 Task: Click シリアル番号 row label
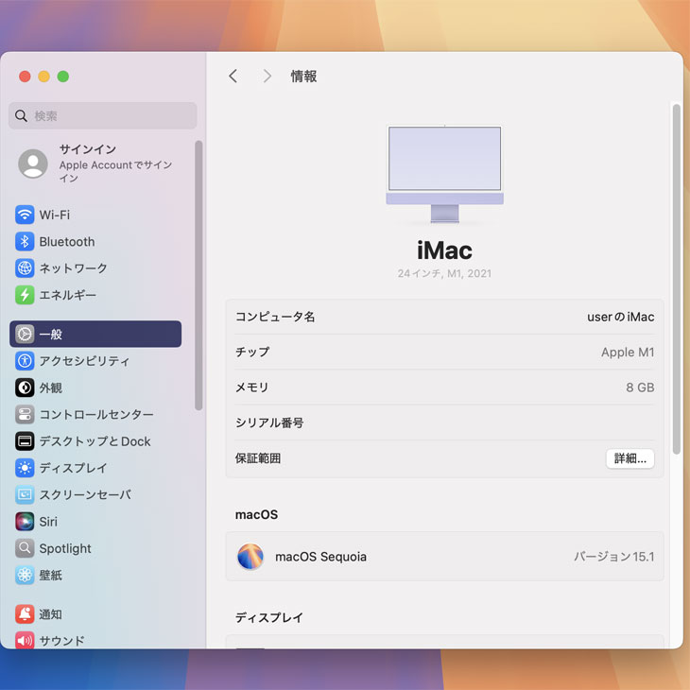(269, 423)
